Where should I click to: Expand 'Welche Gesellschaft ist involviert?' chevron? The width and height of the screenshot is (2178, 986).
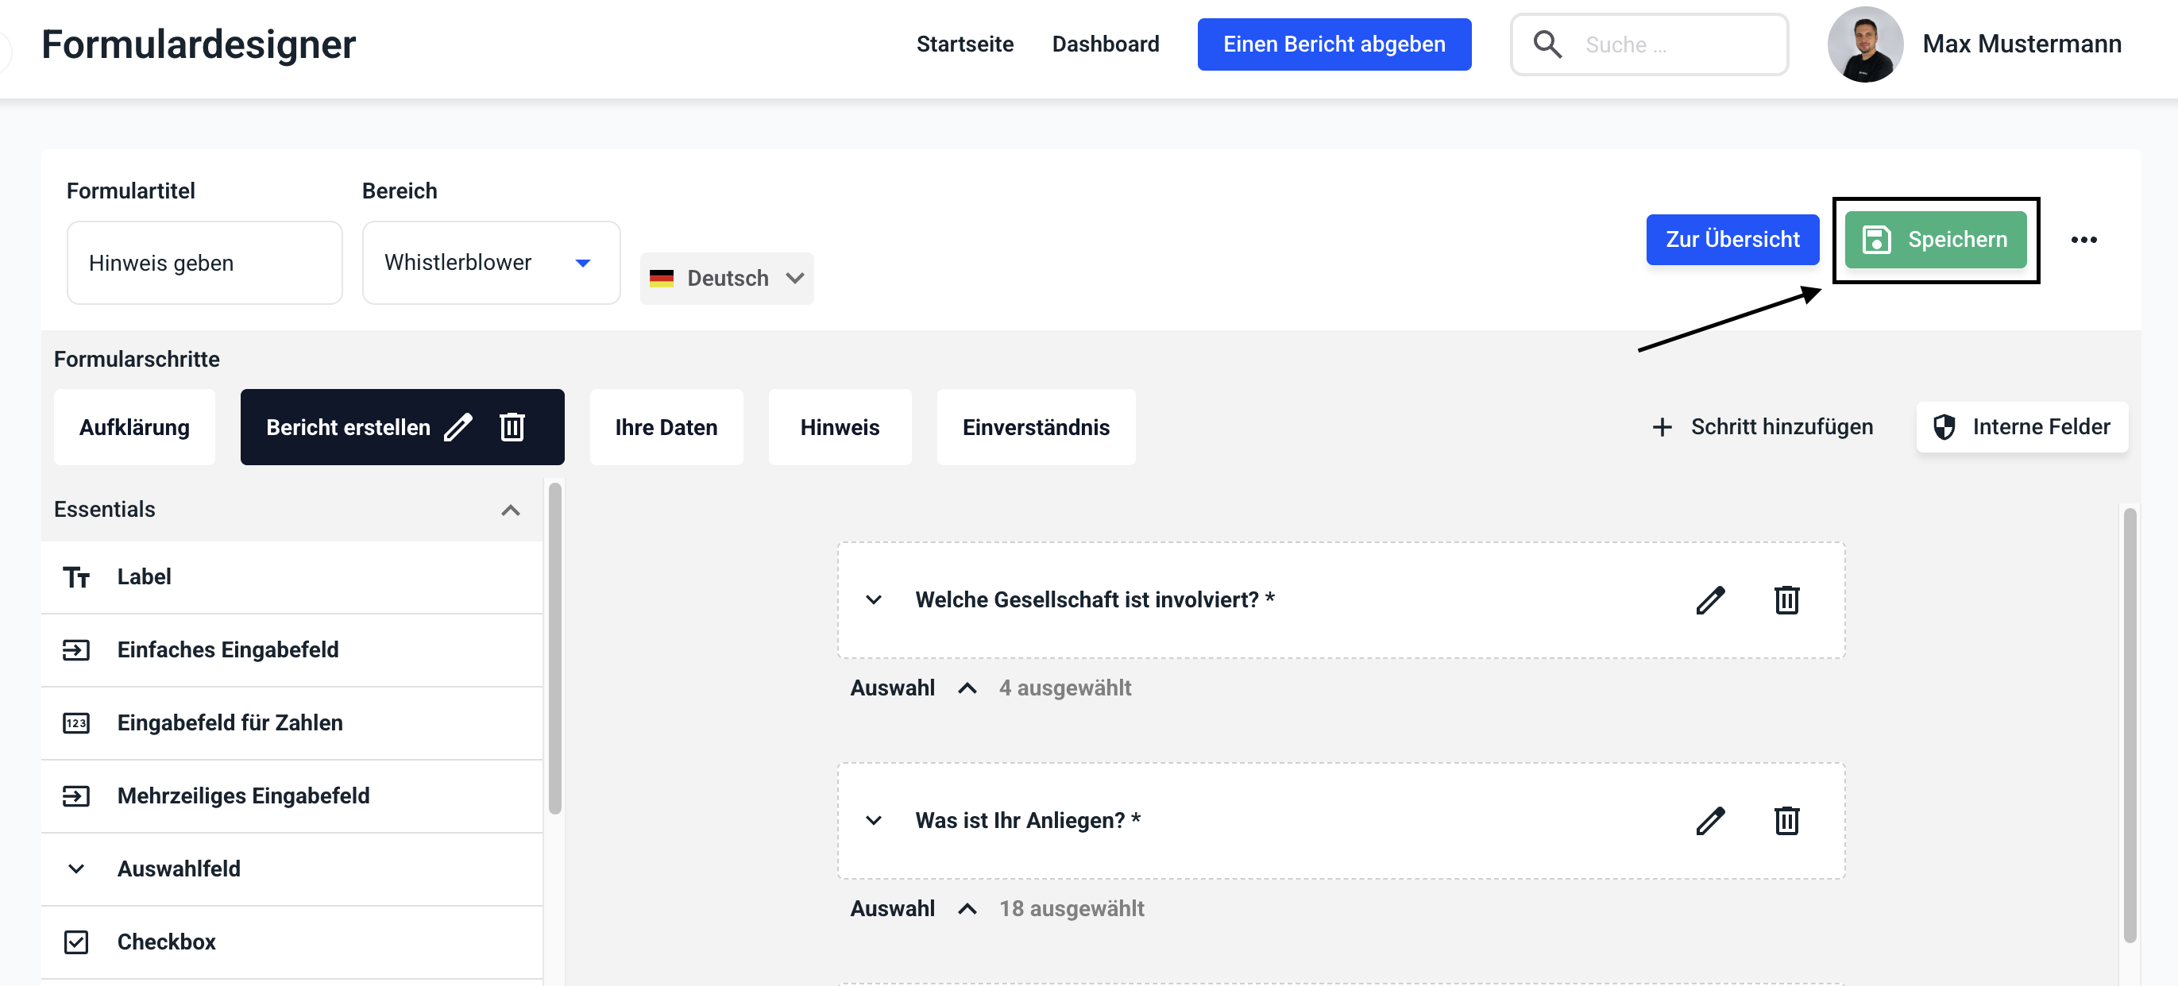click(874, 600)
